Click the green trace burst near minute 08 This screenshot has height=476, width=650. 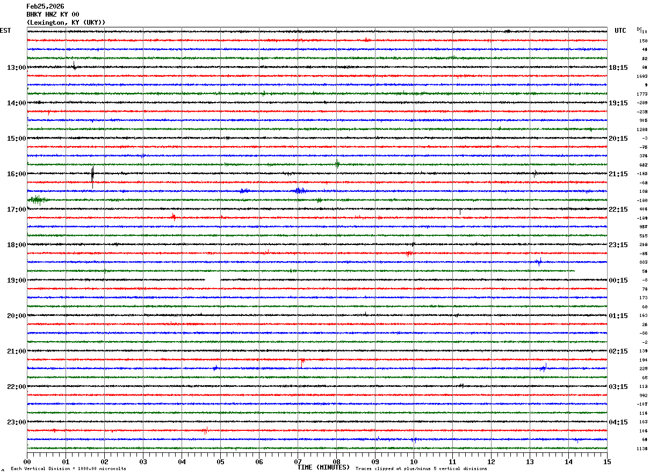pos(337,164)
